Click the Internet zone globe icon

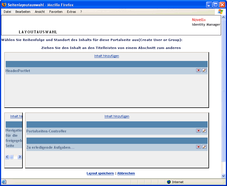pos(169,182)
